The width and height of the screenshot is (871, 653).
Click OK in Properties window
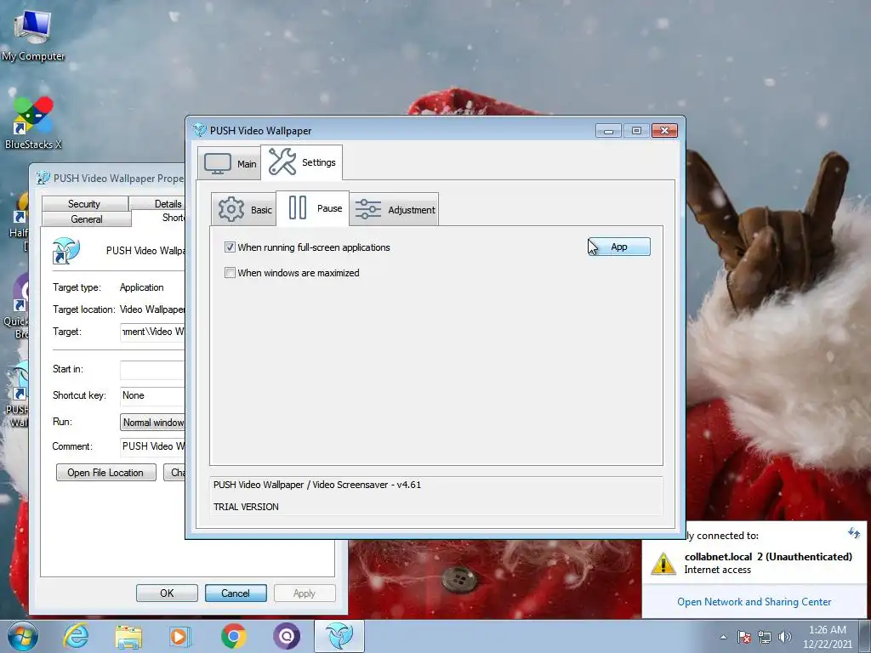(x=167, y=593)
